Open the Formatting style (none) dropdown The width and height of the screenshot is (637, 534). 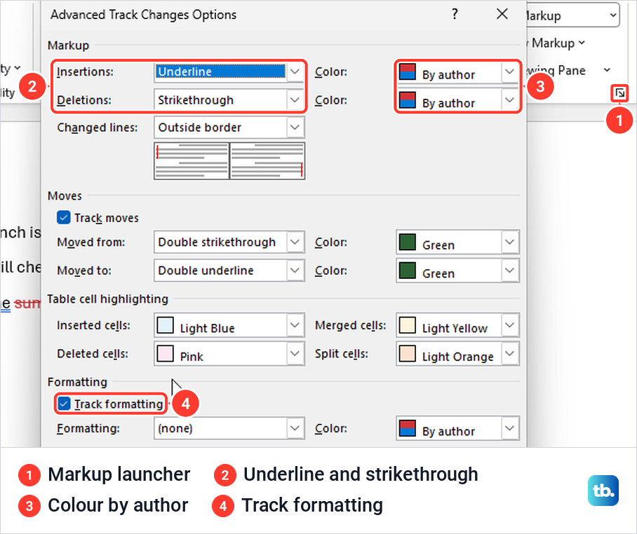295,428
